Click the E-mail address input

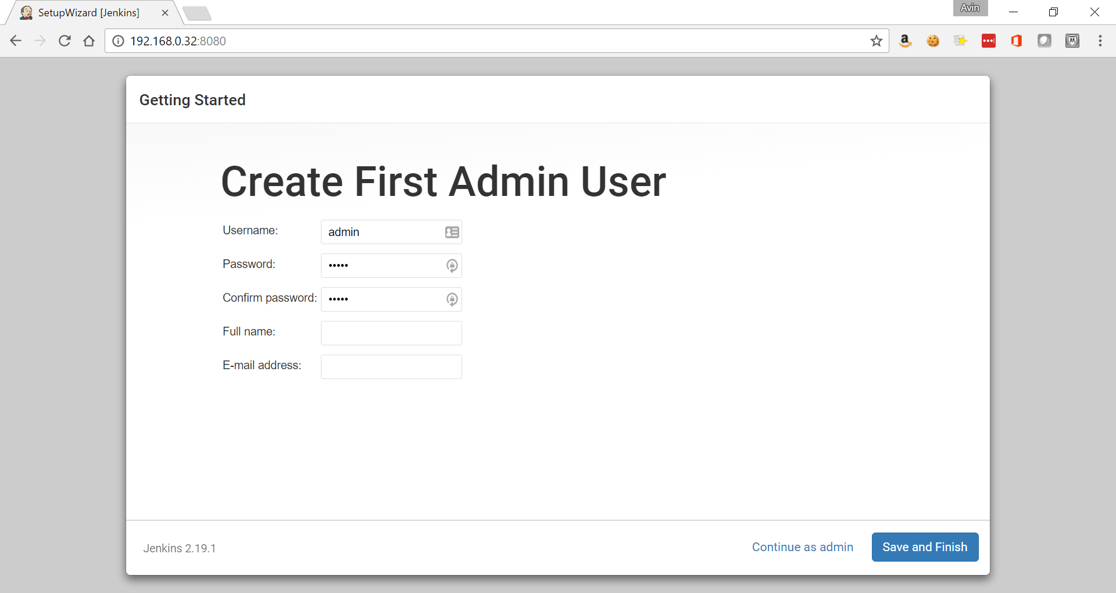[391, 367]
